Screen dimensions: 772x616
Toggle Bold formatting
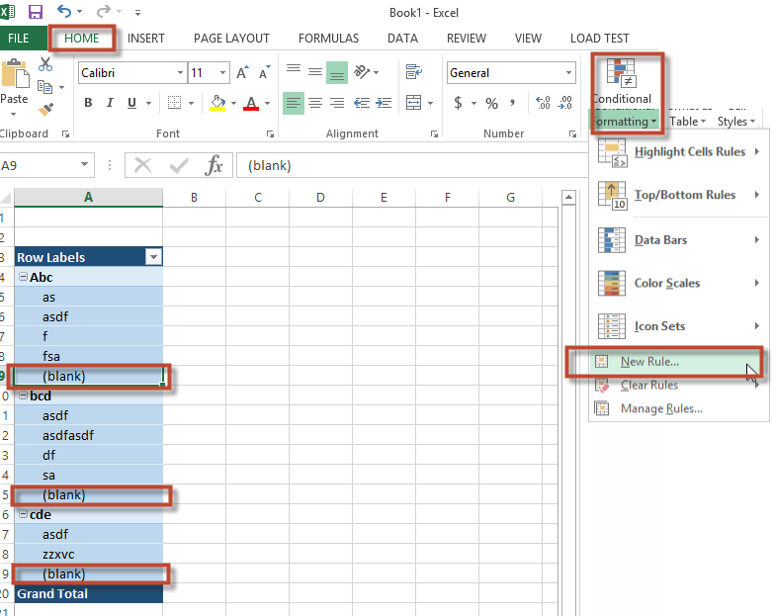coord(88,103)
